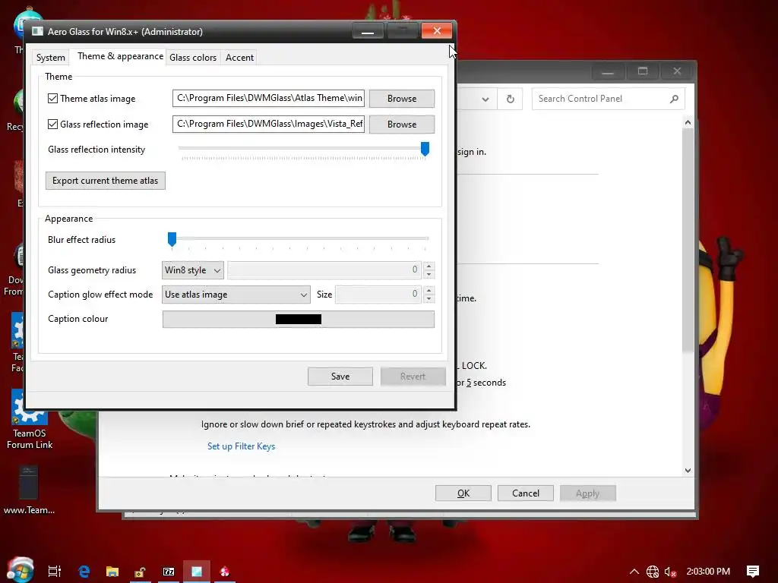Viewport: 778px width, 583px height.
Task: Maximize the Control Panel window
Action: click(x=643, y=71)
